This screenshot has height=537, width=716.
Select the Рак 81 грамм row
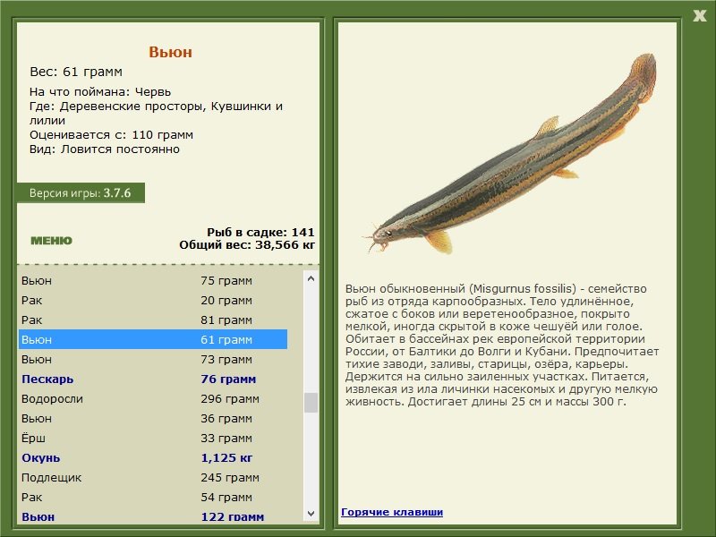(x=153, y=320)
